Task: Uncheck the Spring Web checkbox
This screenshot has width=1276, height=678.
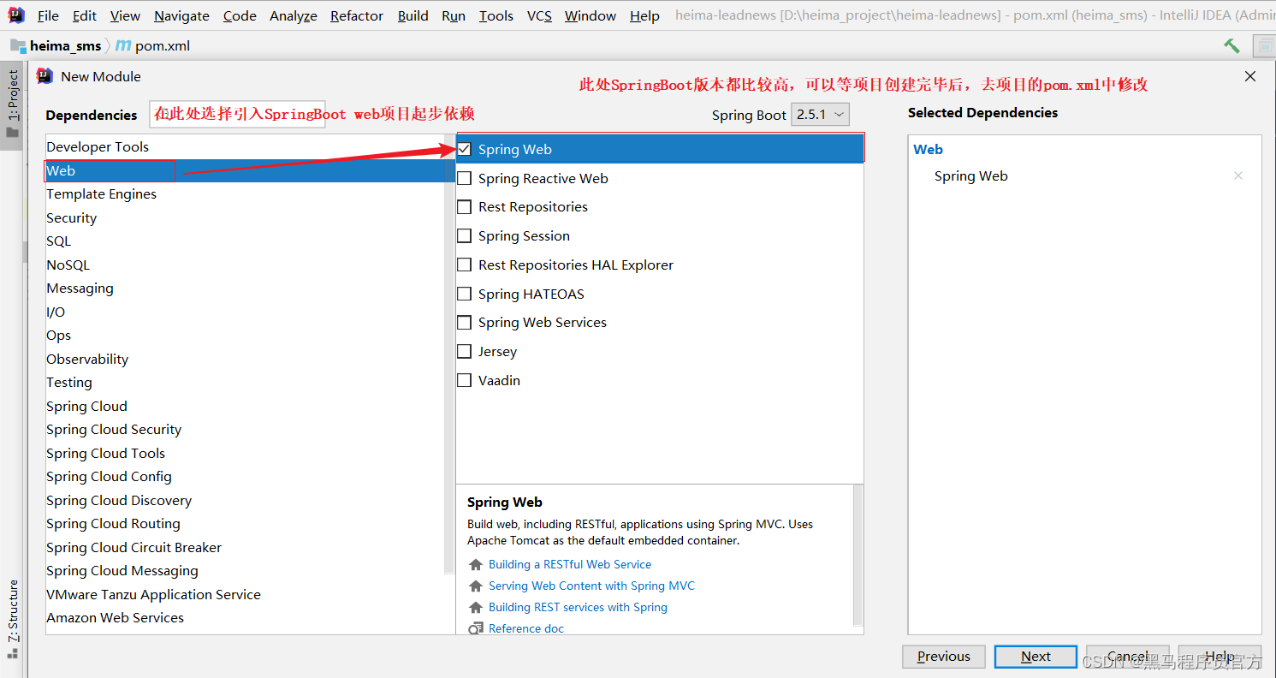Action: coord(465,149)
